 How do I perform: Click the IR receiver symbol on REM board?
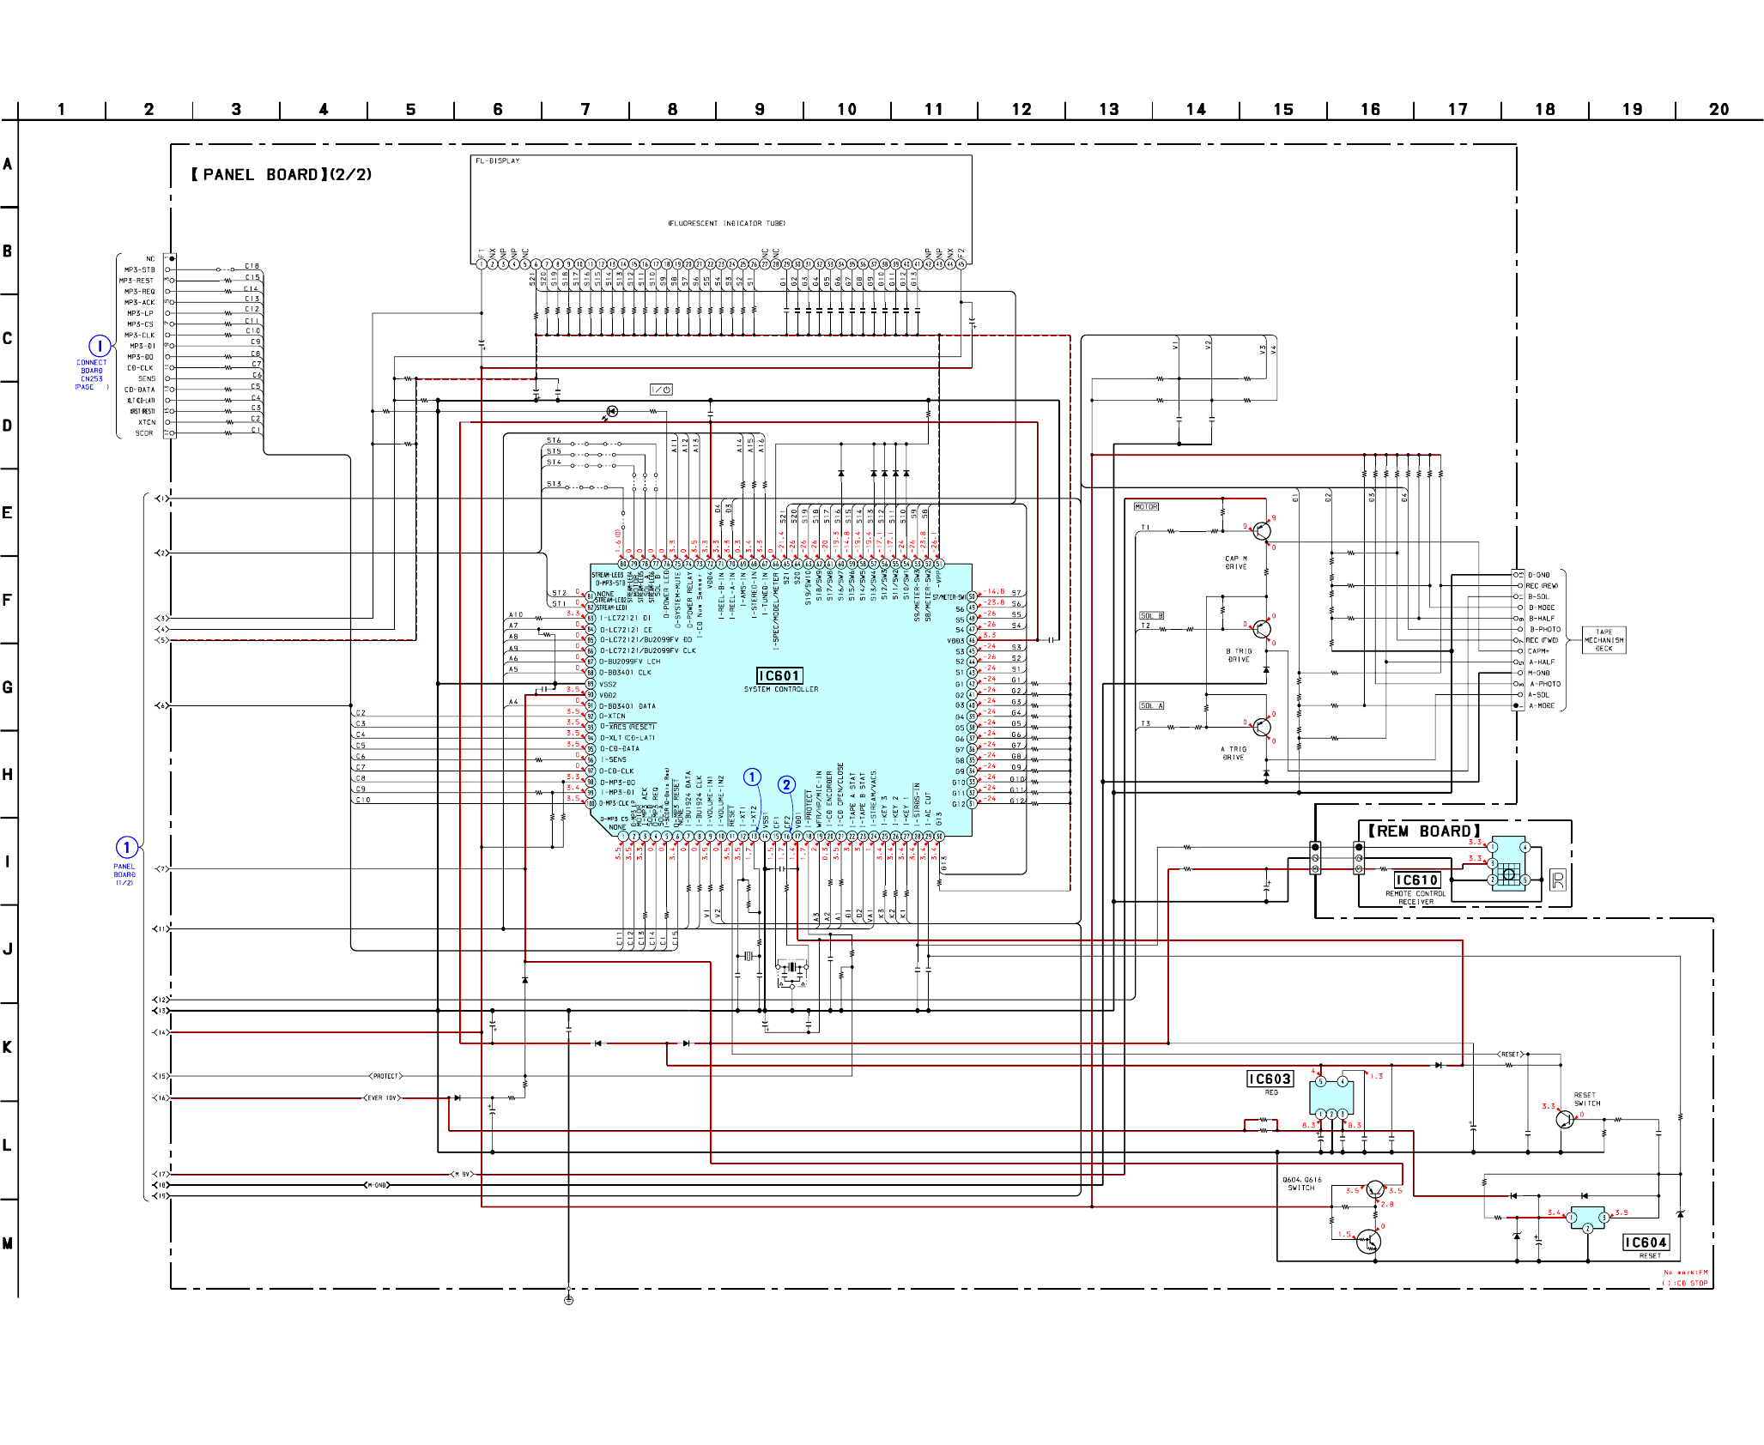coord(1558,880)
